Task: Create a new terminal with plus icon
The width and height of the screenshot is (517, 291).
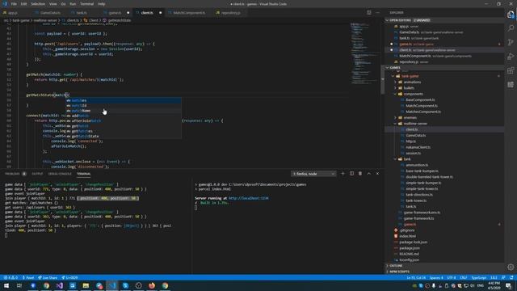Action: pyautogui.click(x=343, y=174)
